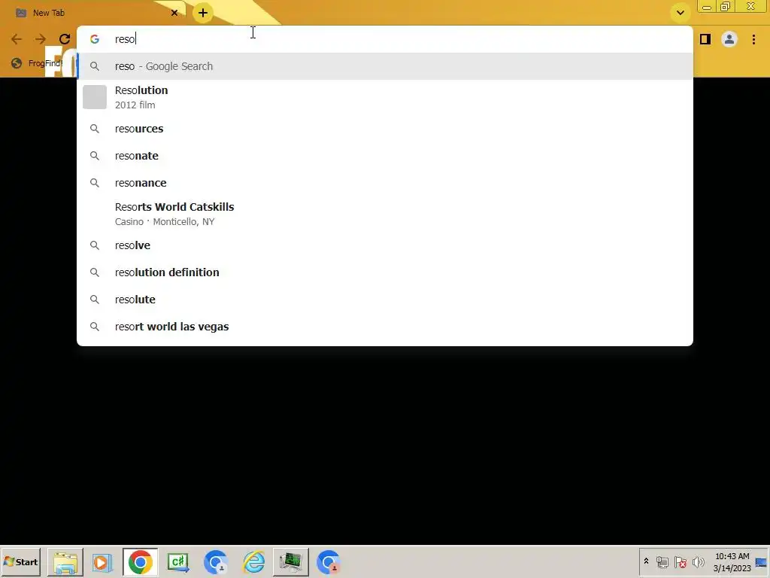Screen dimensions: 770x578
Task: Open Chromium icon left of Internet Explorer
Action: tap(216, 561)
